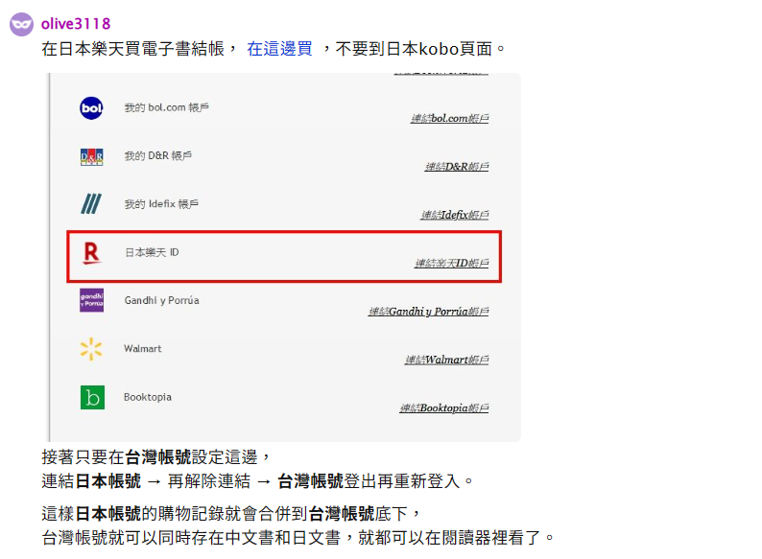Click the 連結bol.com帳戶 link
Screen dimensions: 762x559
(x=449, y=118)
